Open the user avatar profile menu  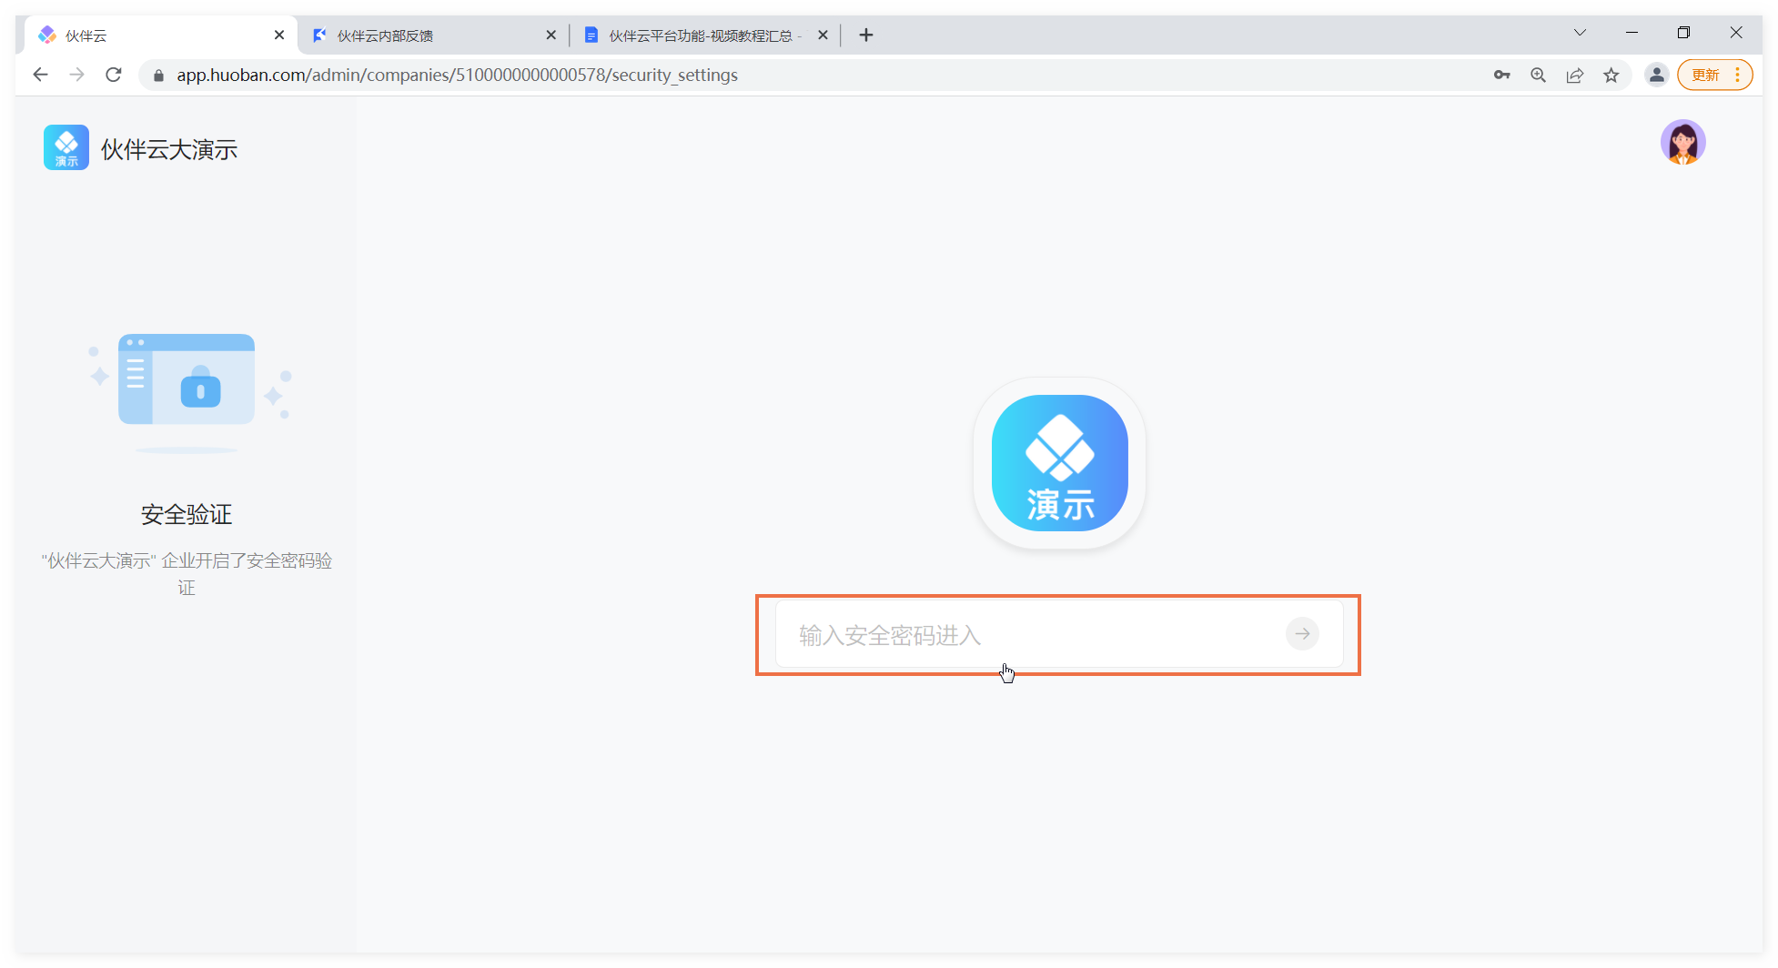click(x=1682, y=143)
